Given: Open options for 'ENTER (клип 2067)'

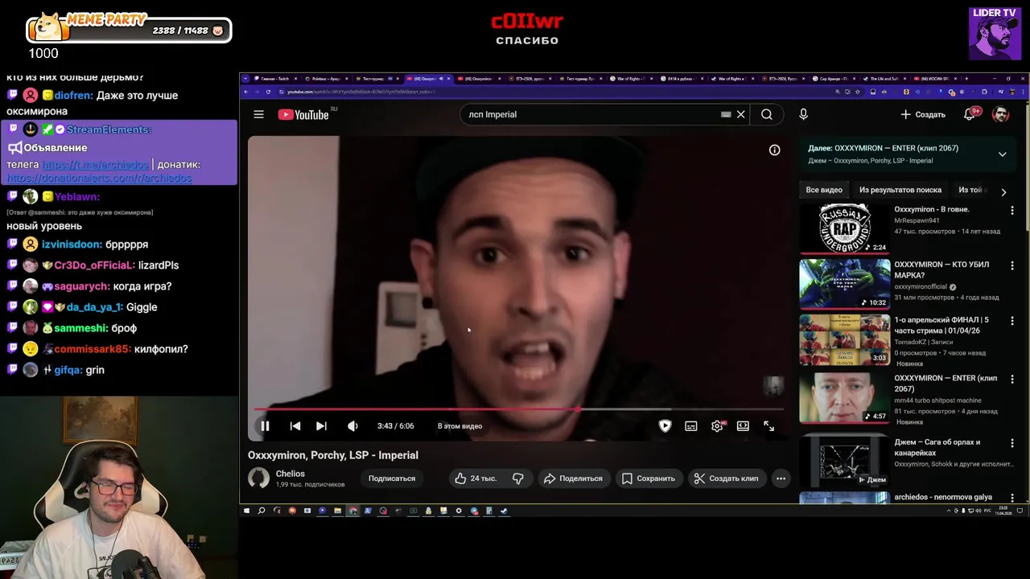Looking at the screenshot, I should pos(1012,379).
